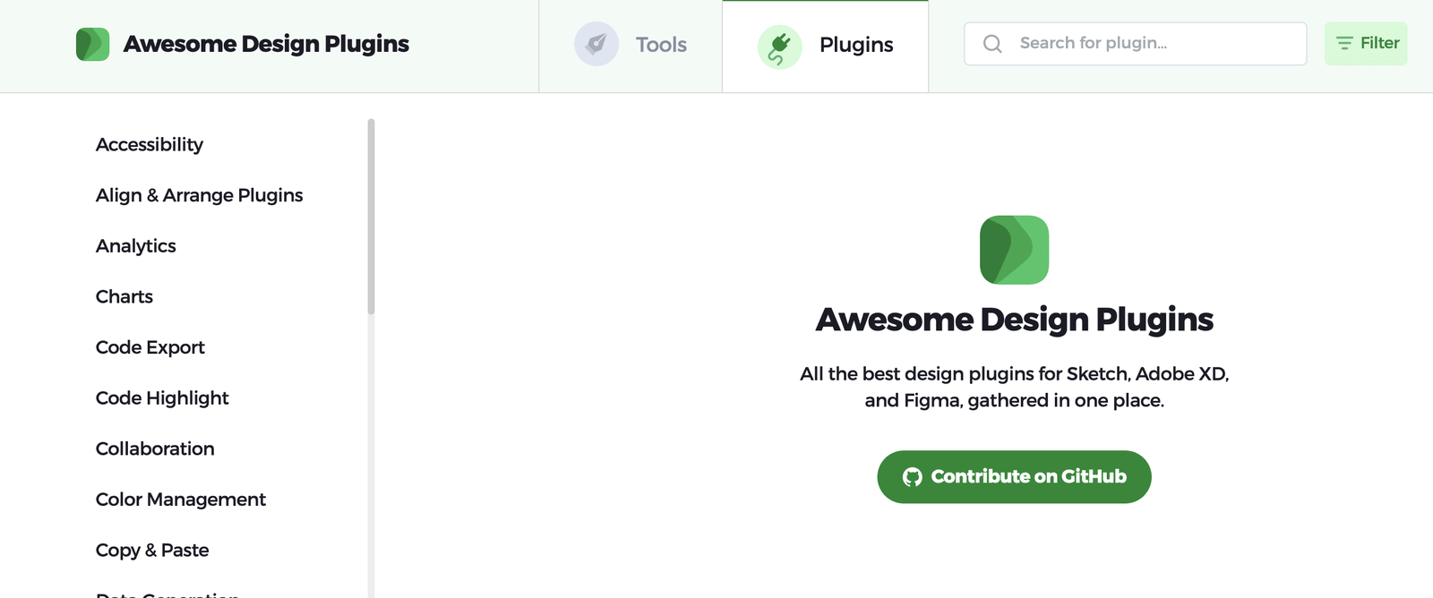Click the Awesome Design Plugins main heading
Image resolution: width=1433 pixels, height=598 pixels.
1014,320
